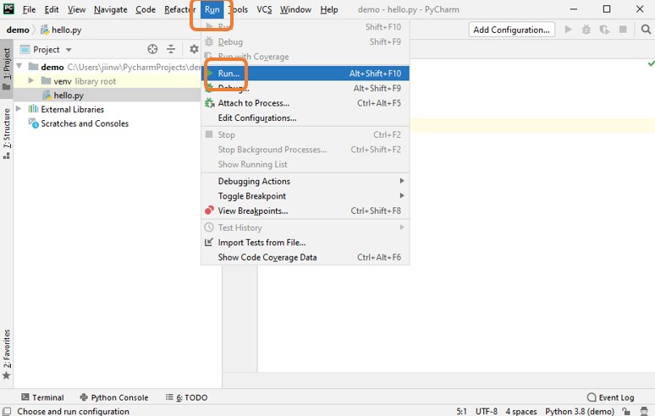Choose Import Tests from File...
Image resolution: width=655 pixels, height=416 pixels.
tap(305, 243)
